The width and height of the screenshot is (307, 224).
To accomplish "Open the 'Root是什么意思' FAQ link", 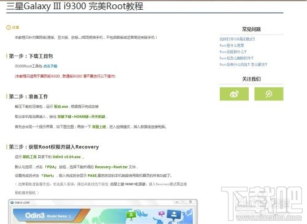I will tap(231, 46).
